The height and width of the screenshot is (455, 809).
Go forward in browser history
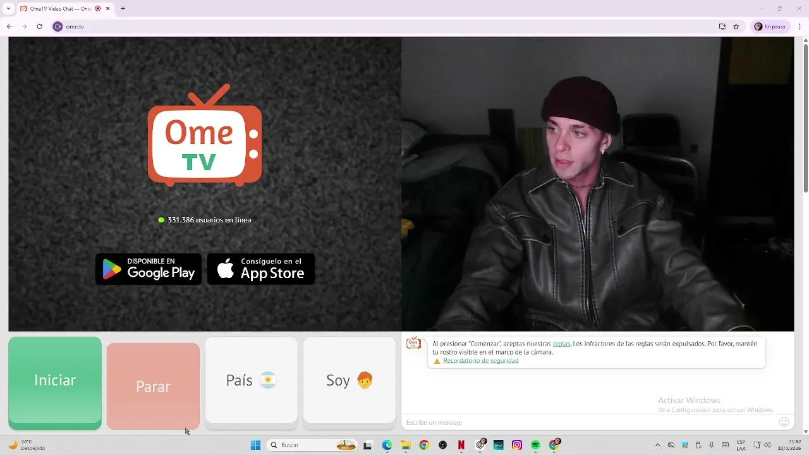pos(24,27)
